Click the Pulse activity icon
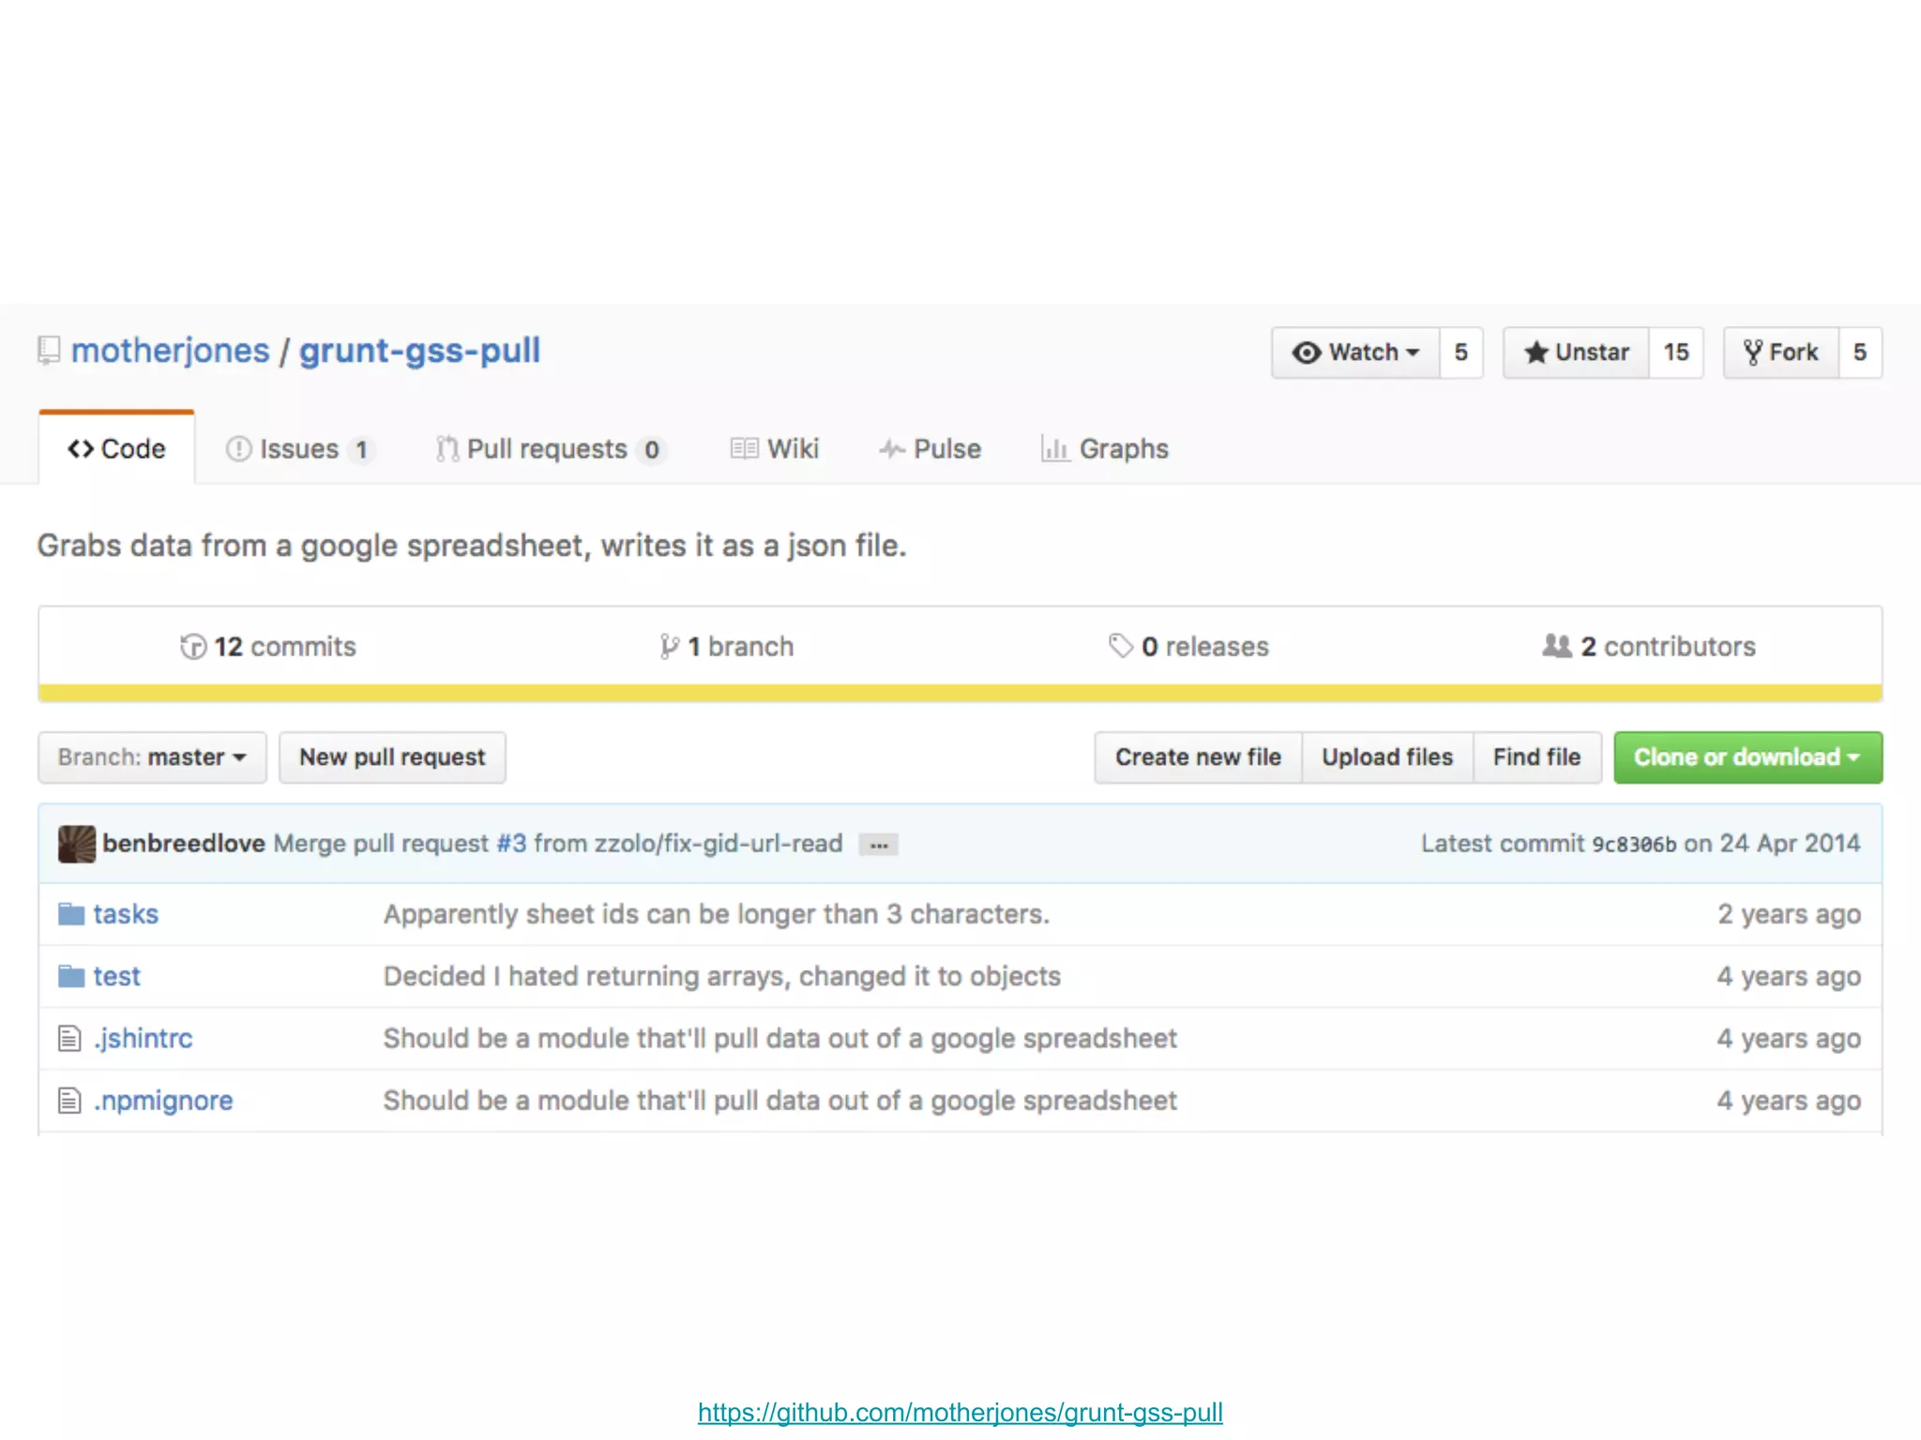The height and width of the screenshot is (1440, 1921). pos(892,450)
